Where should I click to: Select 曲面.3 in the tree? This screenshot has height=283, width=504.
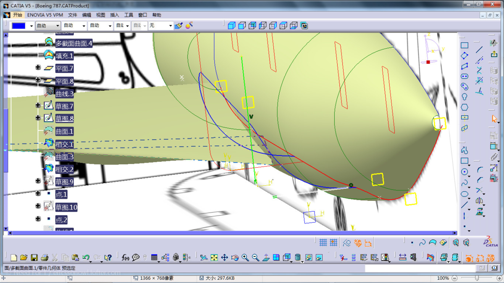click(64, 157)
